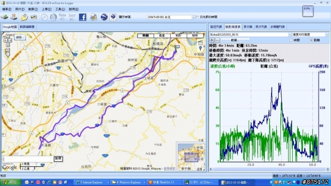The height and width of the screenshot is (186, 331).
Task: Click the 搜尋 search button on map
Action: tap(58, 159)
